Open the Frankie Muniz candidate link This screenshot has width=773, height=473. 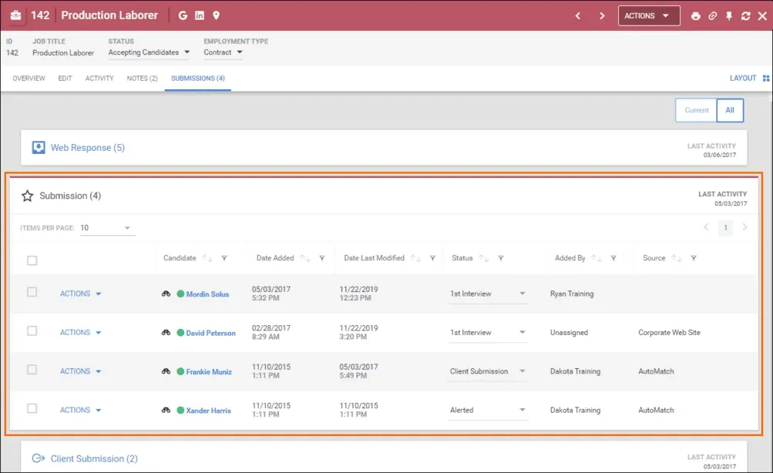209,371
